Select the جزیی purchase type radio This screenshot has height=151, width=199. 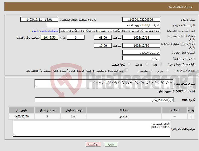coord(167,70)
